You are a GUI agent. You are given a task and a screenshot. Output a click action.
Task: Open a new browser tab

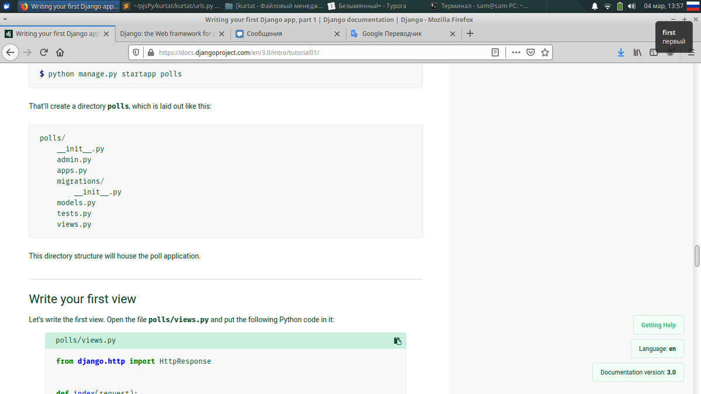click(470, 33)
